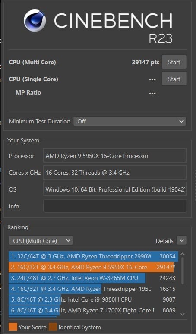Select the Ryzen 7 1700X ranking row

(93, 310)
